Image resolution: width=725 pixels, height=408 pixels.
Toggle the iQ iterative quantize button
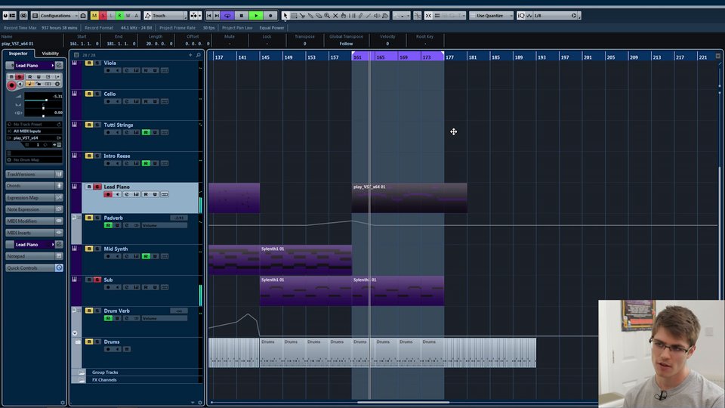[x=521, y=15]
